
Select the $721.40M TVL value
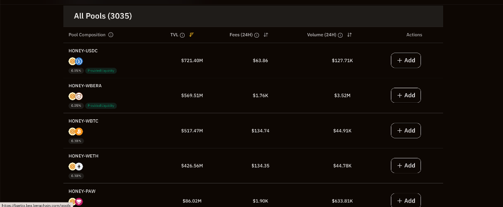tap(192, 60)
